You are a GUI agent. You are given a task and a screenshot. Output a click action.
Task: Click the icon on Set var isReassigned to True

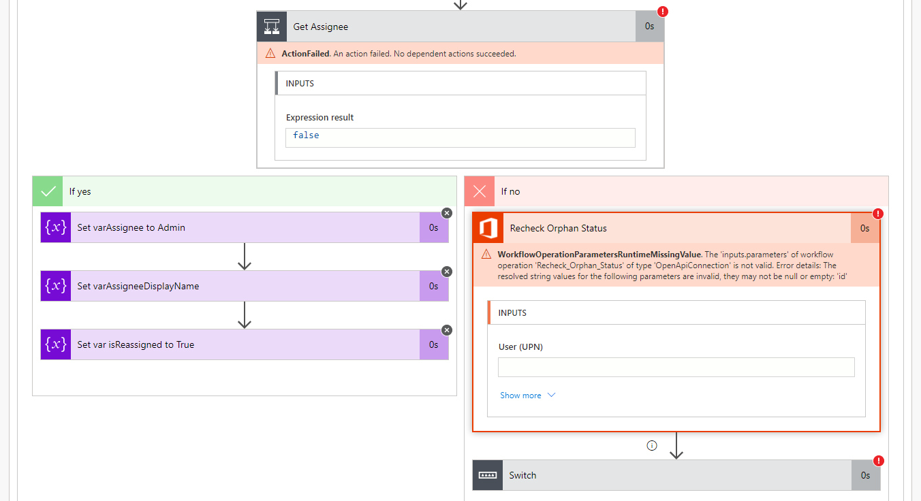(55, 344)
